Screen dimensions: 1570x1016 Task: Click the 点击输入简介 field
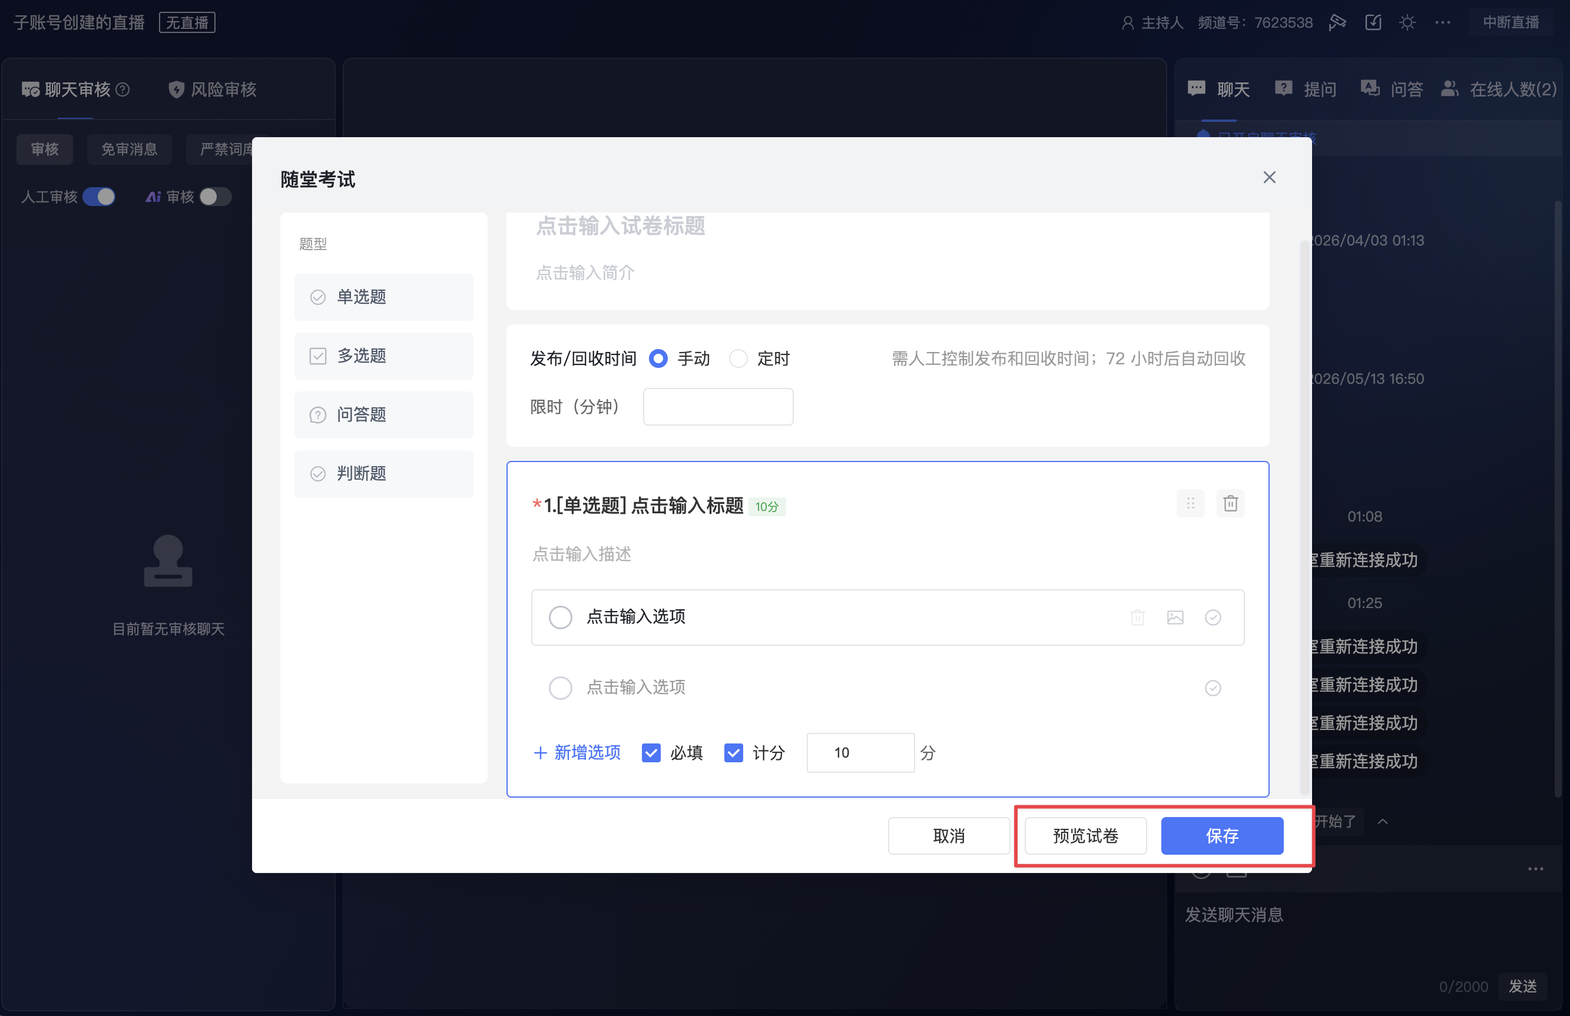[584, 273]
